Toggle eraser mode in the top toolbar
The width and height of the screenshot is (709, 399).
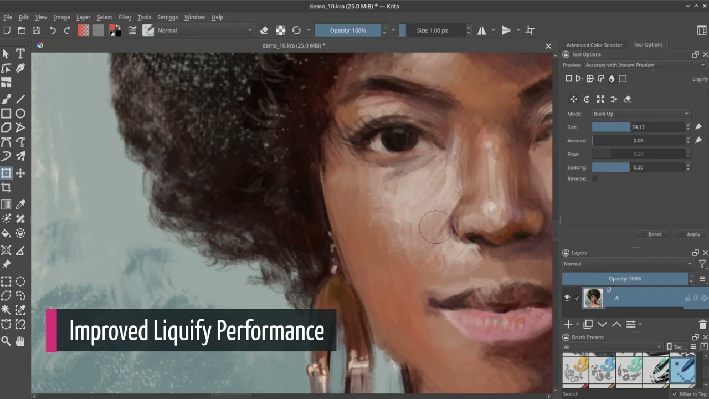point(264,30)
